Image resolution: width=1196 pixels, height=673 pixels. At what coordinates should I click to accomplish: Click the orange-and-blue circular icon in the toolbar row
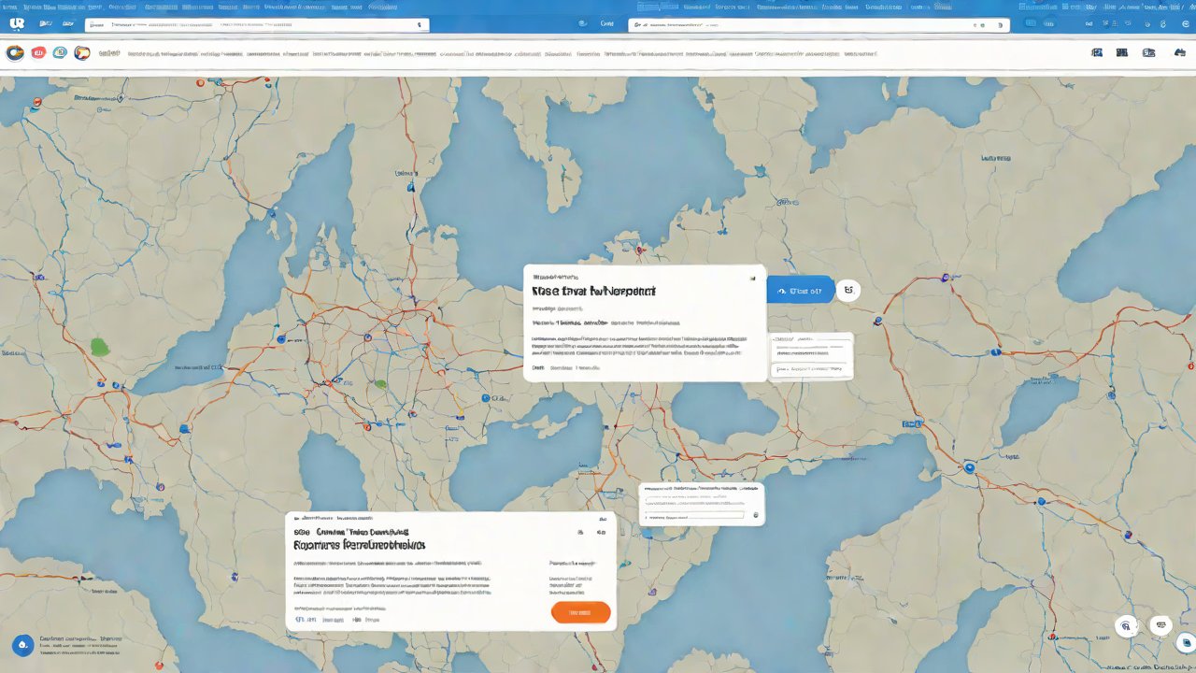click(82, 53)
